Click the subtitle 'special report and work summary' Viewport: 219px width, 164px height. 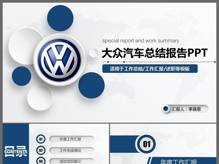coord(141,41)
